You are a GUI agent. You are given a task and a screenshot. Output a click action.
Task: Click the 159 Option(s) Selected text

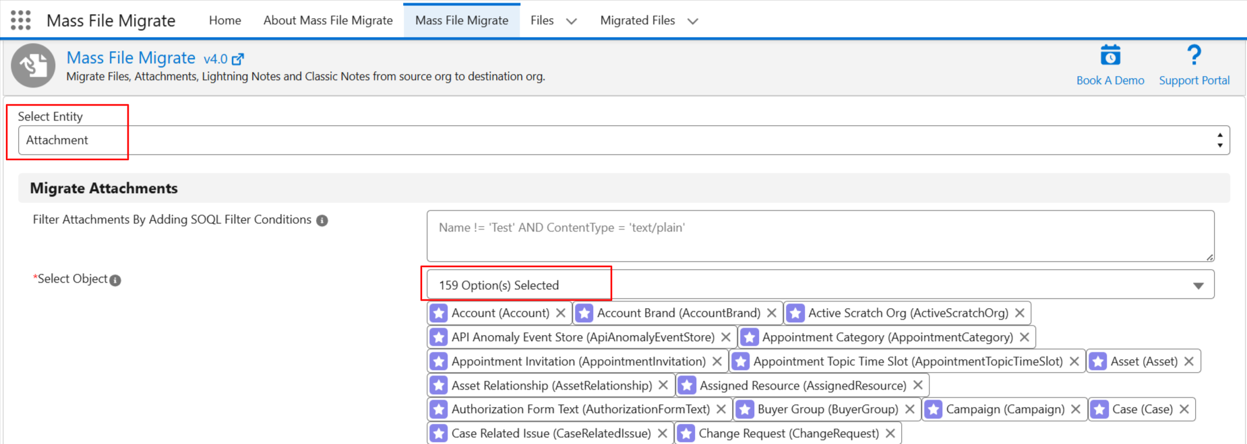point(499,285)
